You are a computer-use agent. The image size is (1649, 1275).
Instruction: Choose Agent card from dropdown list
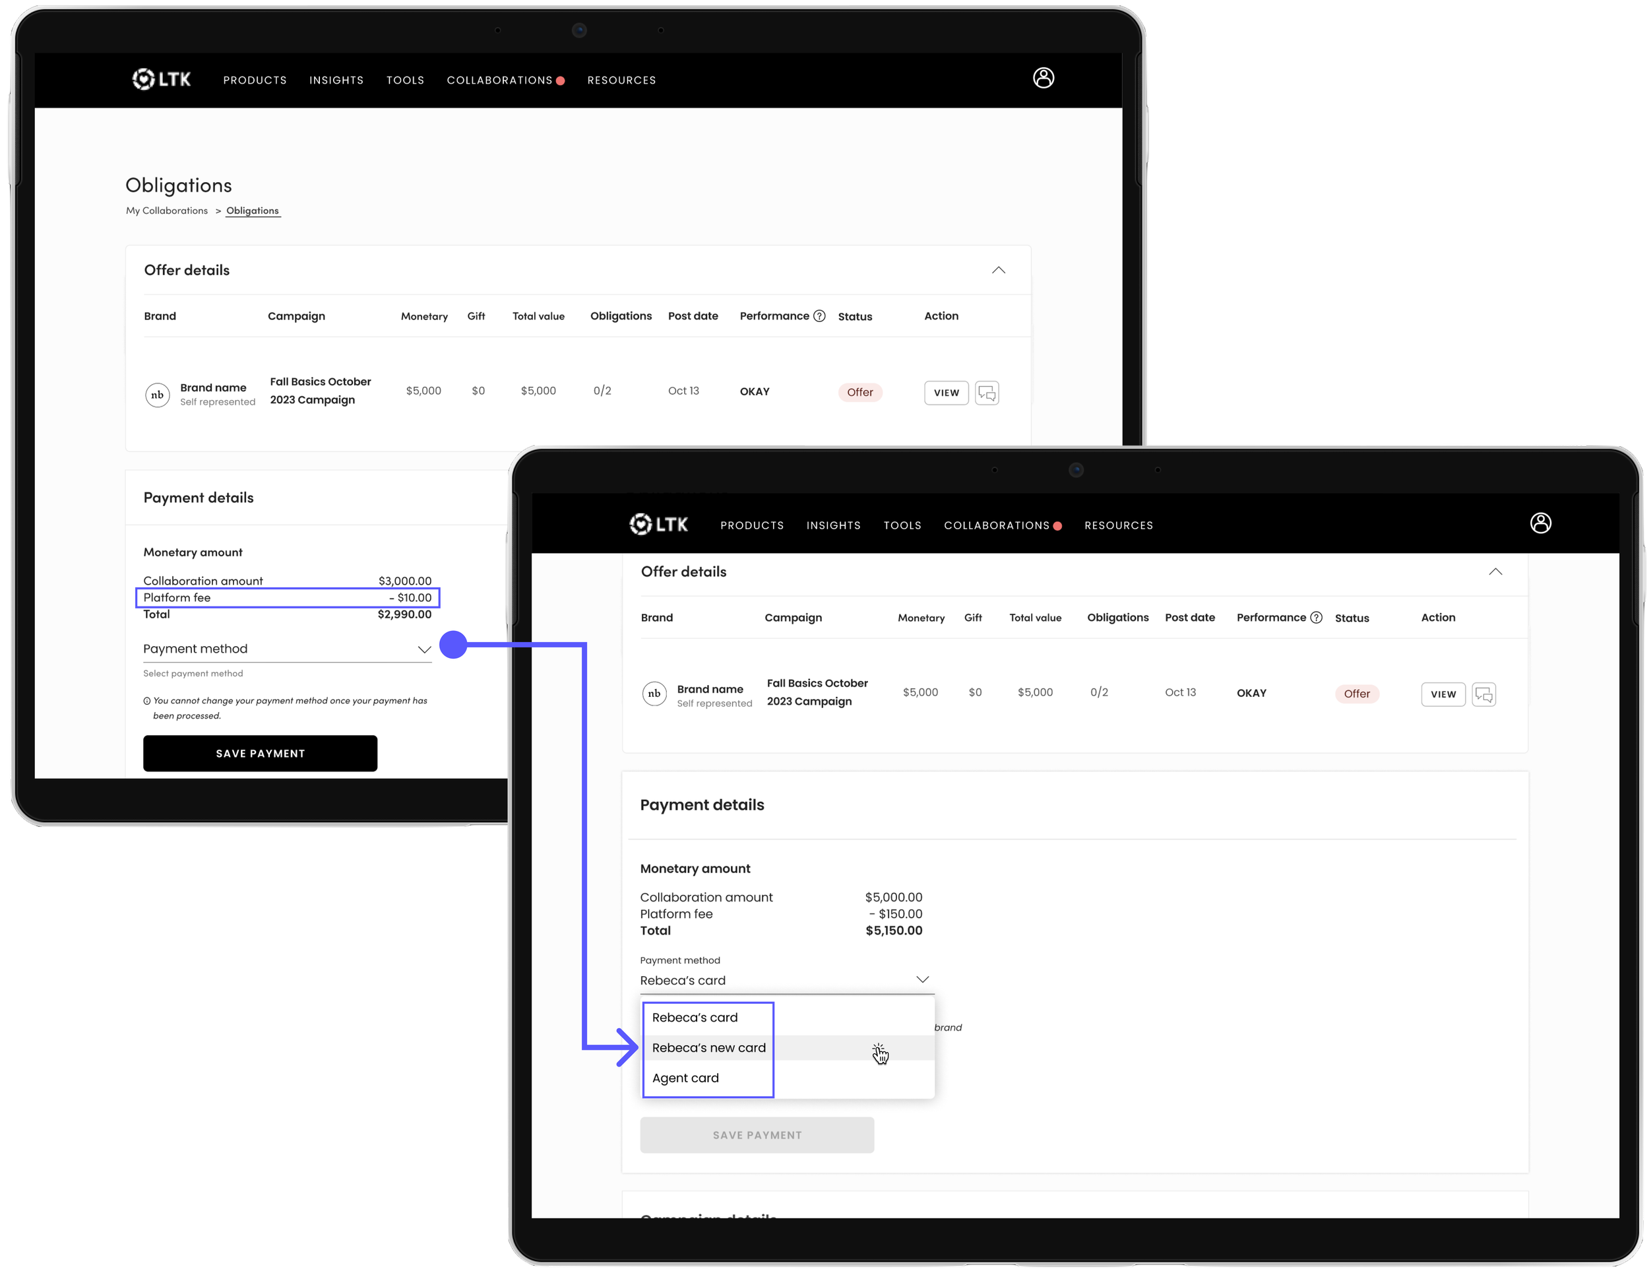pos(685,1078)
